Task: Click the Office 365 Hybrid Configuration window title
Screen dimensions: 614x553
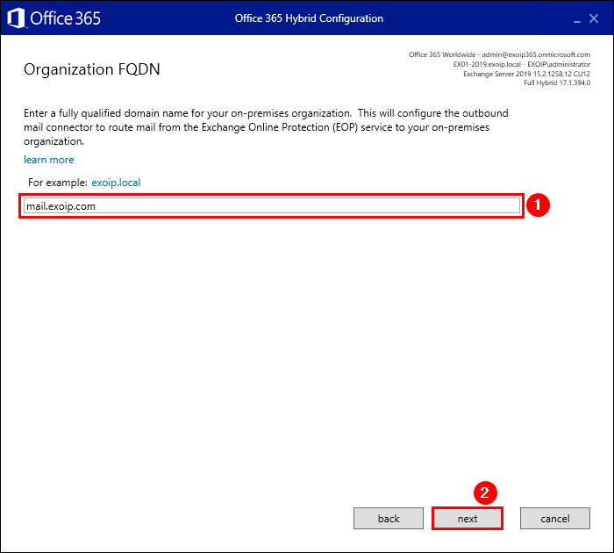Action: pyautogui.click(x=309, y=18)
